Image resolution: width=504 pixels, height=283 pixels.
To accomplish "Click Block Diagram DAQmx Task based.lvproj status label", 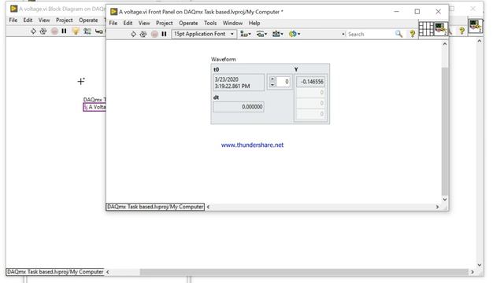I will pos(55,272).
